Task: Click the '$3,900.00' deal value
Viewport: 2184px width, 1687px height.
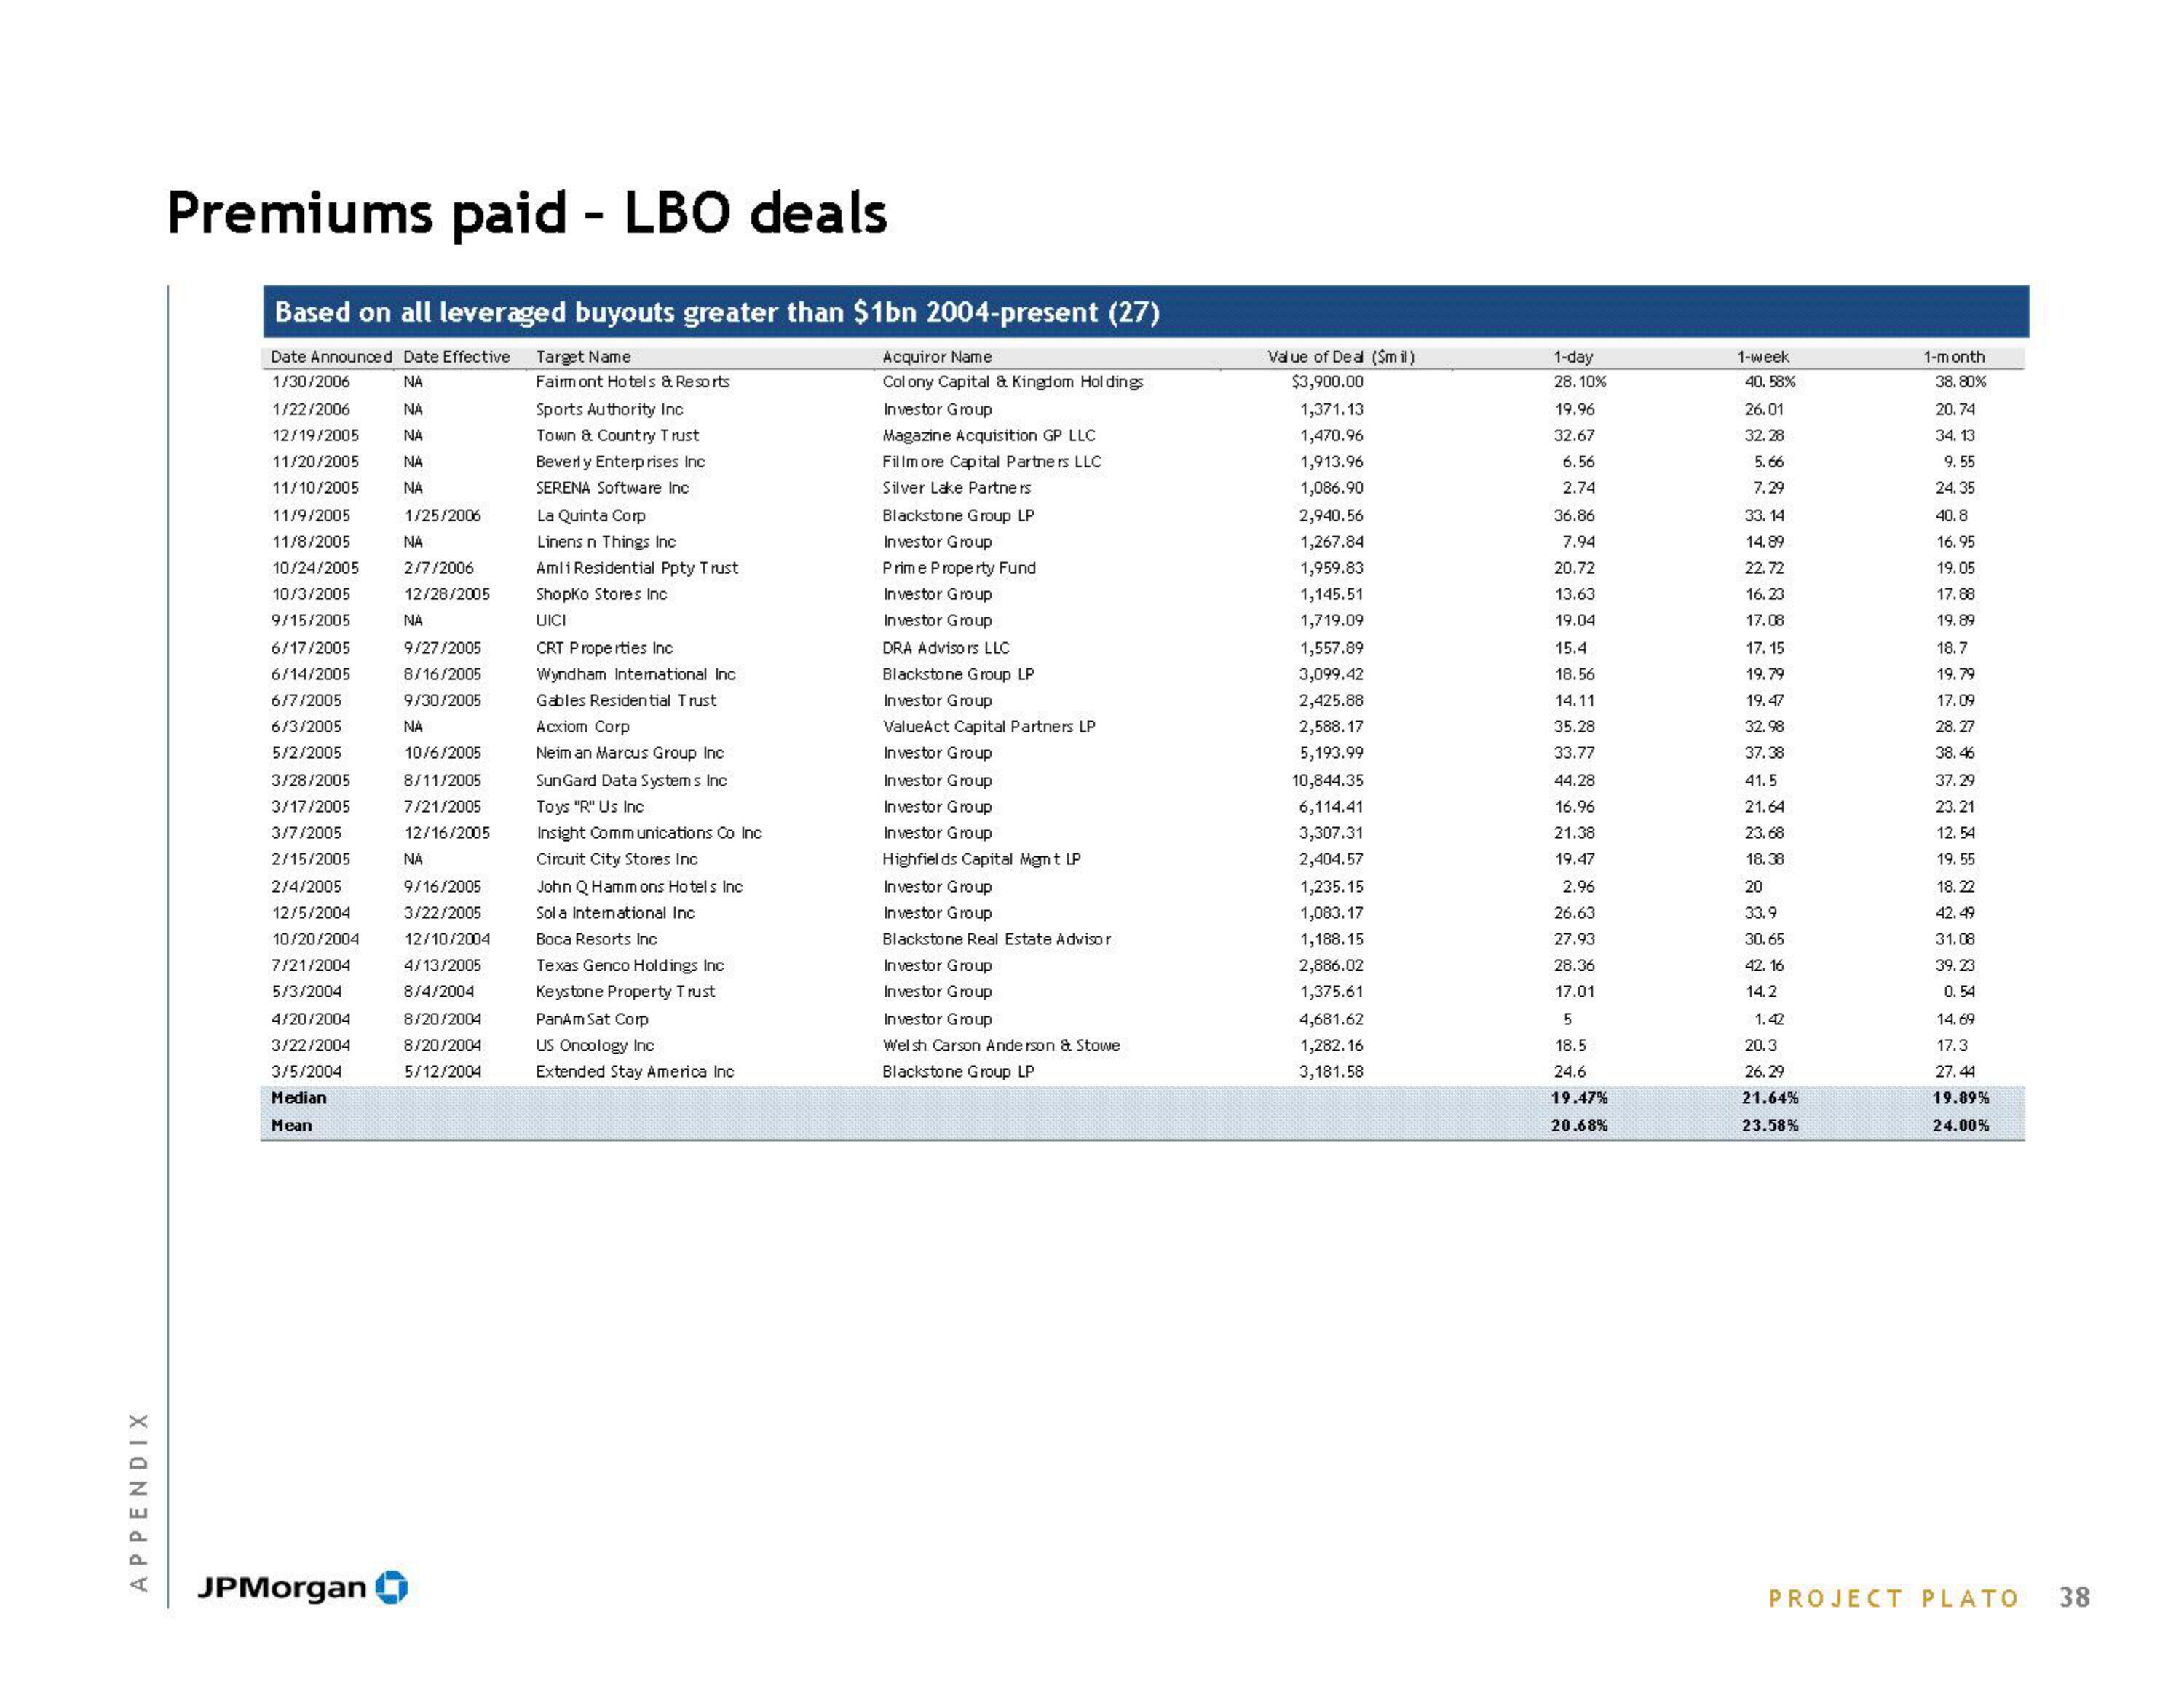Action: click(1328, 382)
